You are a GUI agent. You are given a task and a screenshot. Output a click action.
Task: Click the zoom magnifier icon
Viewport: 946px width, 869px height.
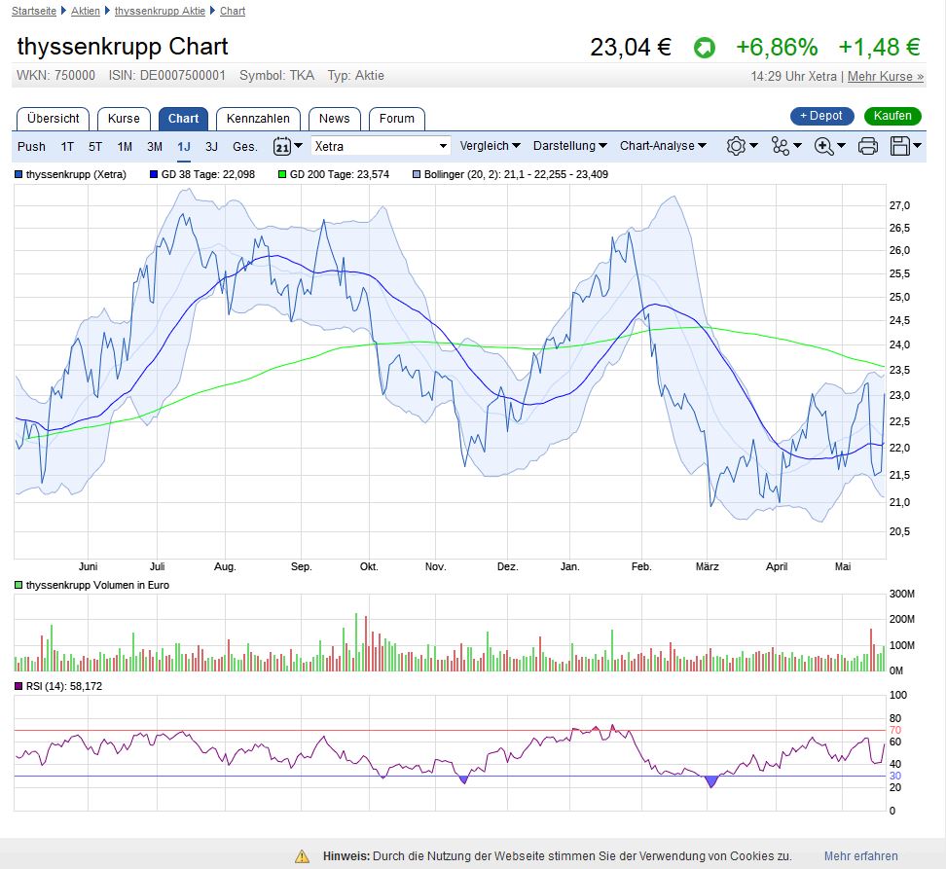point(824,146)
